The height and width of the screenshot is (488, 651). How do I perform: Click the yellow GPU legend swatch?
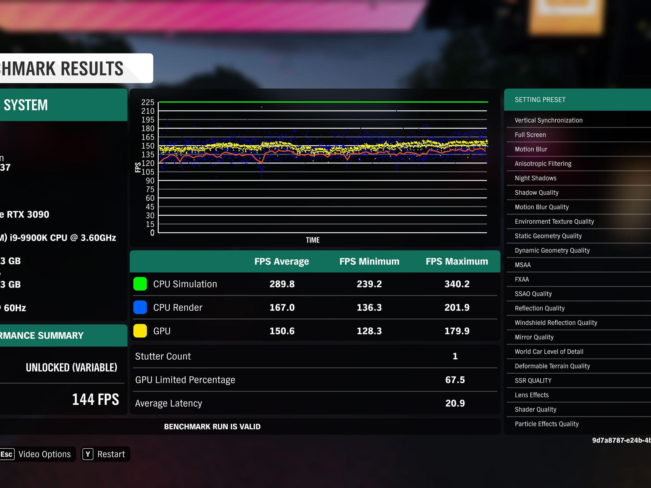pyautogui.click(x=140, y=331)
